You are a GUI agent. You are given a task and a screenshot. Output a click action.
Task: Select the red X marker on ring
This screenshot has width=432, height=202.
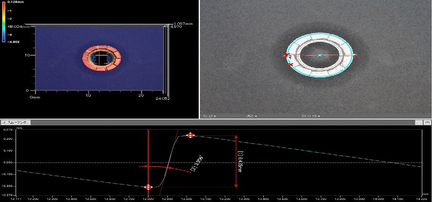pyautogui.click(x=290, y=64)
